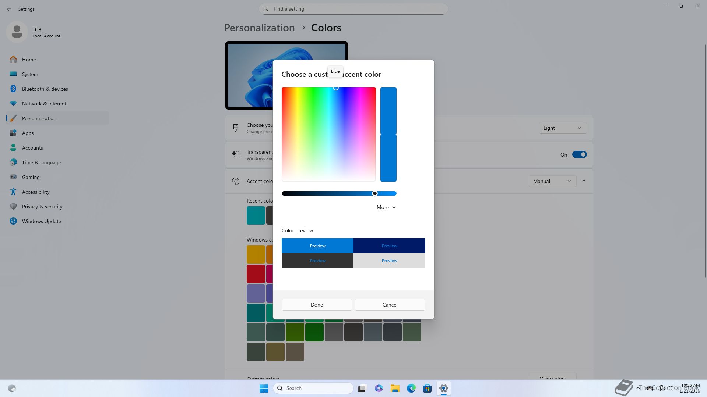Open the Manual accent color dropdown

[x=552, y=181]
